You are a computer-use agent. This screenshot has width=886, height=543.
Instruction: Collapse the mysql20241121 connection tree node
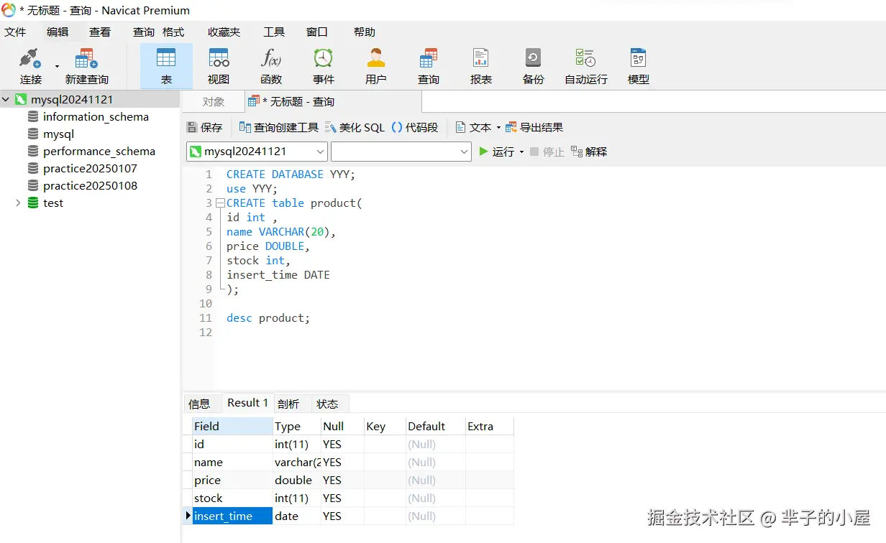tap(6, 100)
